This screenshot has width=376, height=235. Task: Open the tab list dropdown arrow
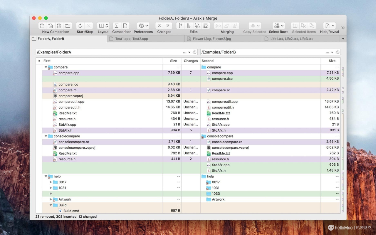[343, 39]
